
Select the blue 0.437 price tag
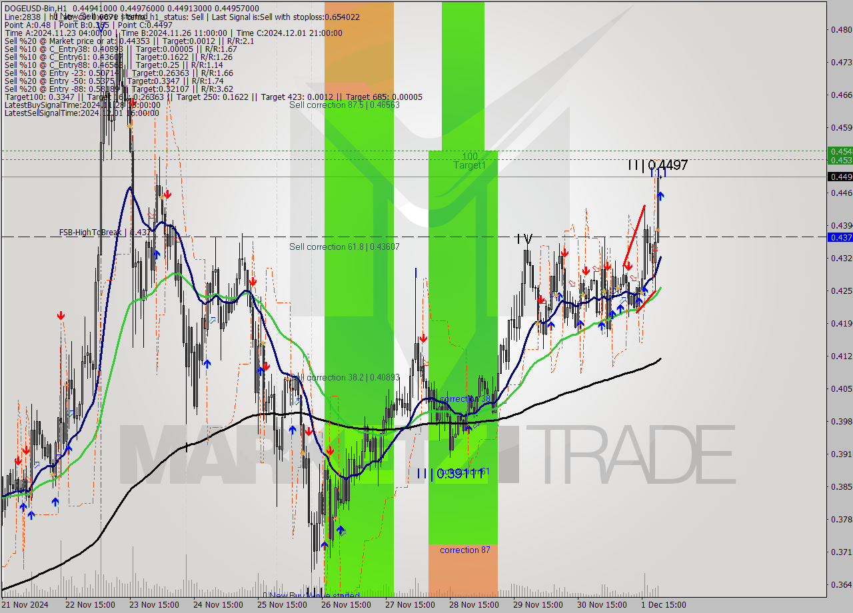pyautogui.click(x=840, y=237)
